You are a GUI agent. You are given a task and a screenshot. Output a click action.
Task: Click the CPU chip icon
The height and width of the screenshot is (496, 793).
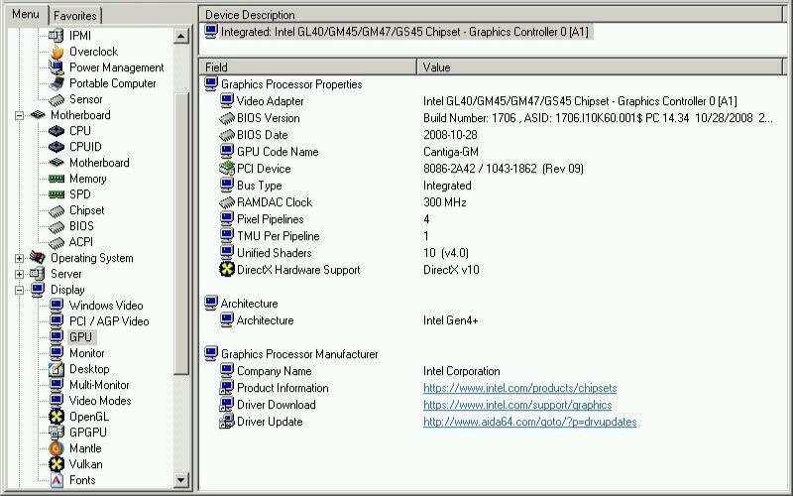click(x=57, y=131)
